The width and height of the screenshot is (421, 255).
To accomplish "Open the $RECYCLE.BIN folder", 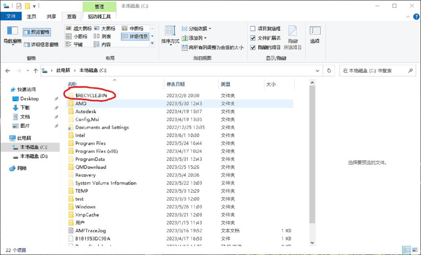I will pyautogui.click(x=92, y=94).
